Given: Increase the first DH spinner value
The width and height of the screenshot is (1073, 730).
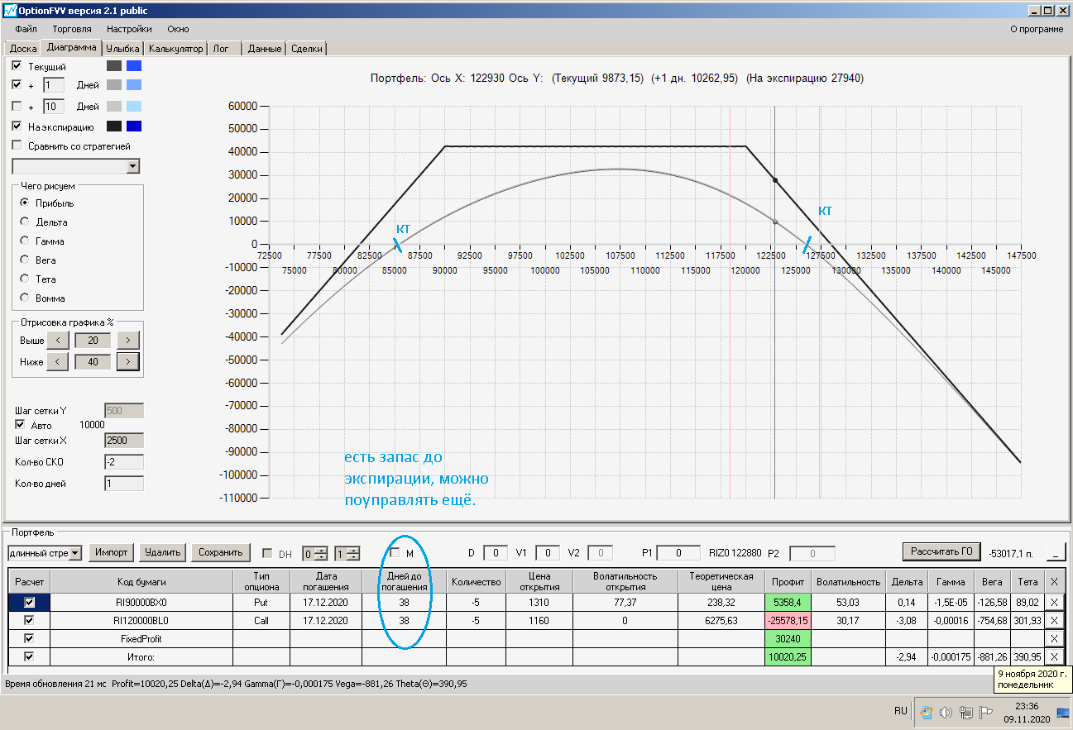Looking at the screenshot, I should pyautogui.click(x=322, y=550).
